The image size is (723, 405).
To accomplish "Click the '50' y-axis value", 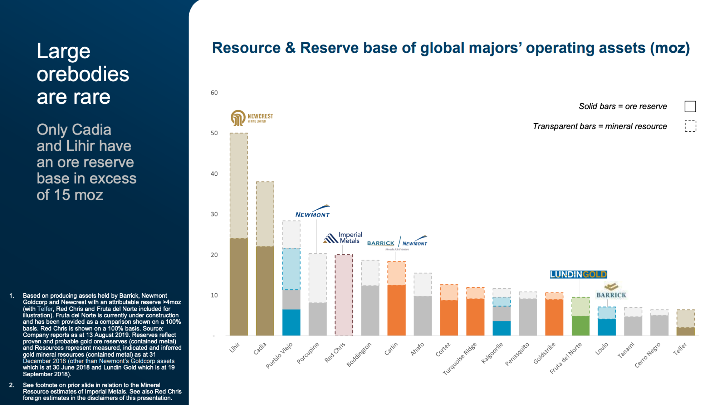I will pos(214,133).
